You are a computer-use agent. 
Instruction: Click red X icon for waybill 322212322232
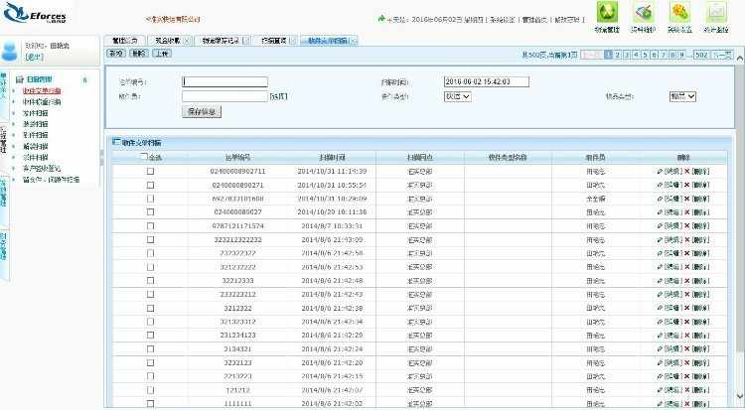[686, 239]
